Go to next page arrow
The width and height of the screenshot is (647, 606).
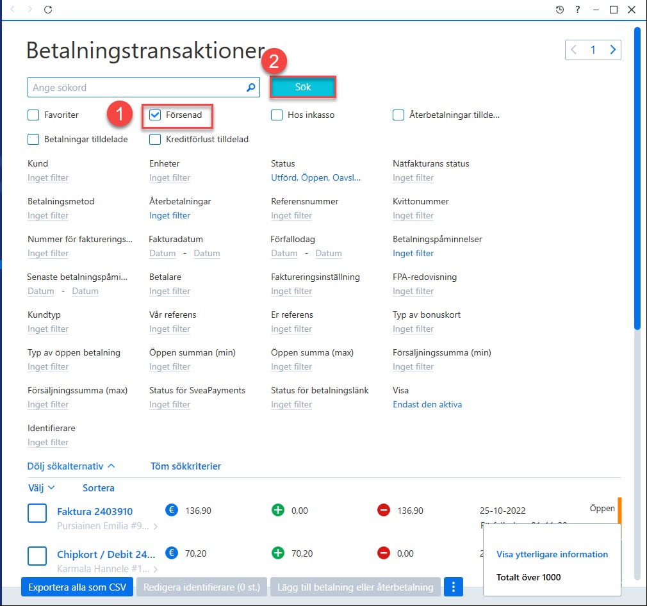tap(613, 50)
